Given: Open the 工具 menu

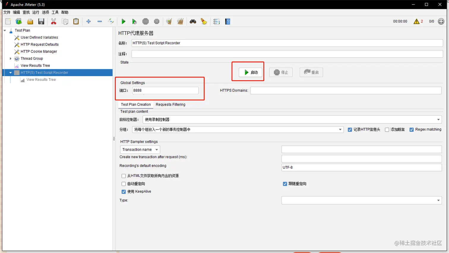Looking at the screenshot, I should (x=55, y=12).
